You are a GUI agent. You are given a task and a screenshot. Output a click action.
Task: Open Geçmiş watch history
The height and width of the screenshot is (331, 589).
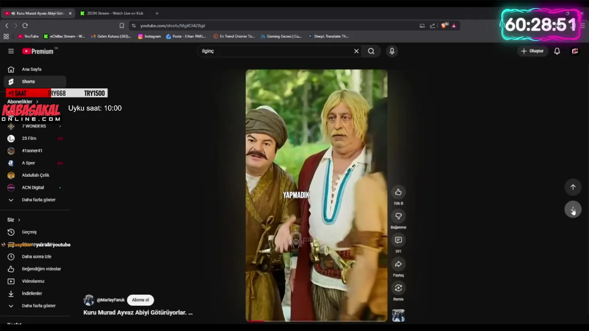pyautogui.click(x=35, y=232)
